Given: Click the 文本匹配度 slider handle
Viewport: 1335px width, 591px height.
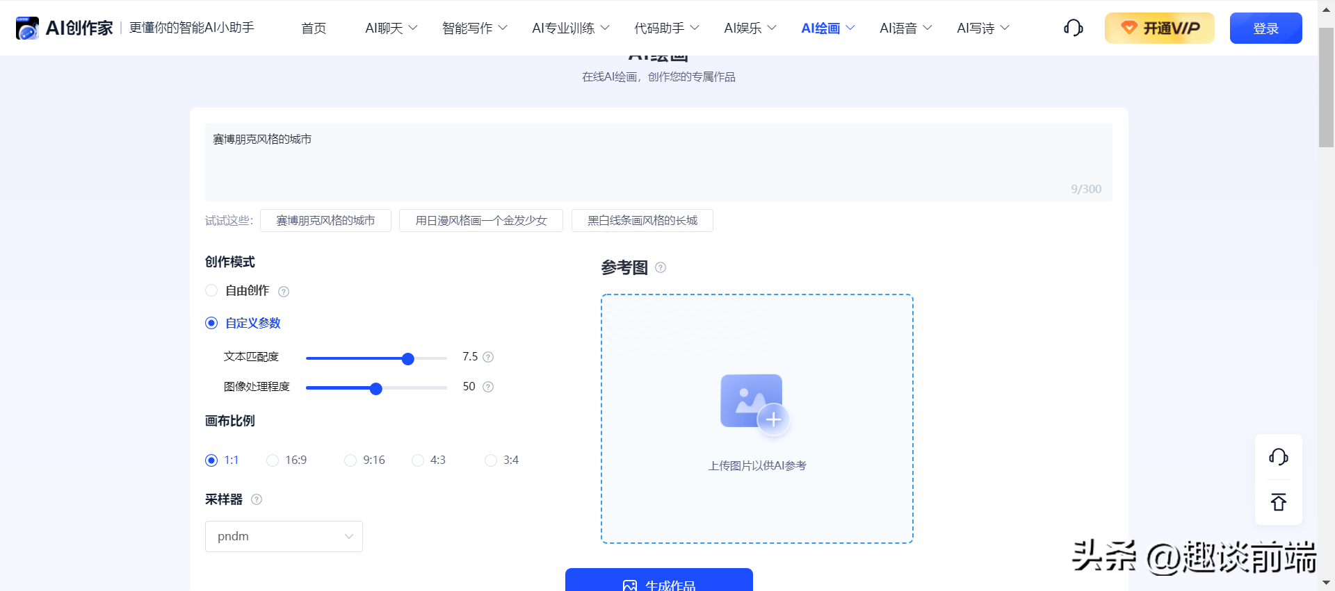Looking at the screenshot, I should pyautogui.click(x=408, y=358).
